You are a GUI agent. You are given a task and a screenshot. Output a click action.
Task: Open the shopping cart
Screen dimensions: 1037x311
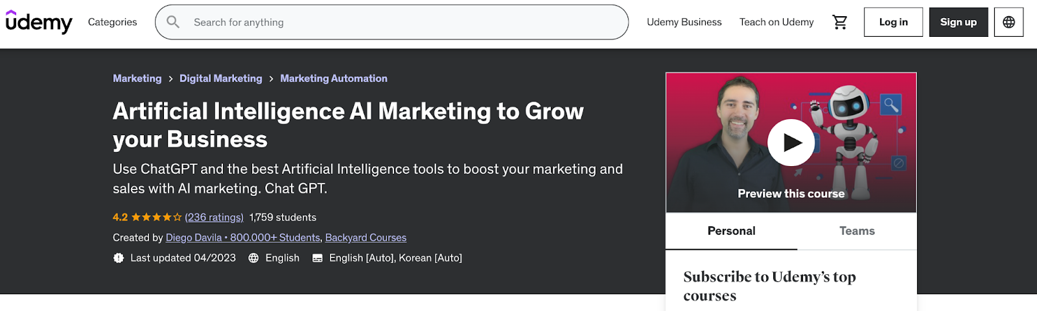click(840, 22)
